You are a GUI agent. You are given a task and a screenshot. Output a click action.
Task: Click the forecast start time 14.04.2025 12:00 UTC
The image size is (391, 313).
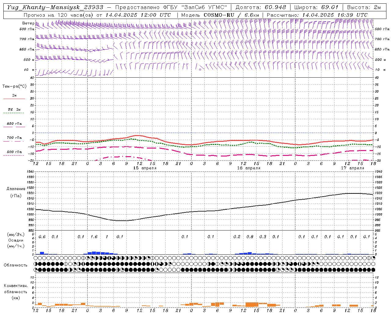click(138, 15)
